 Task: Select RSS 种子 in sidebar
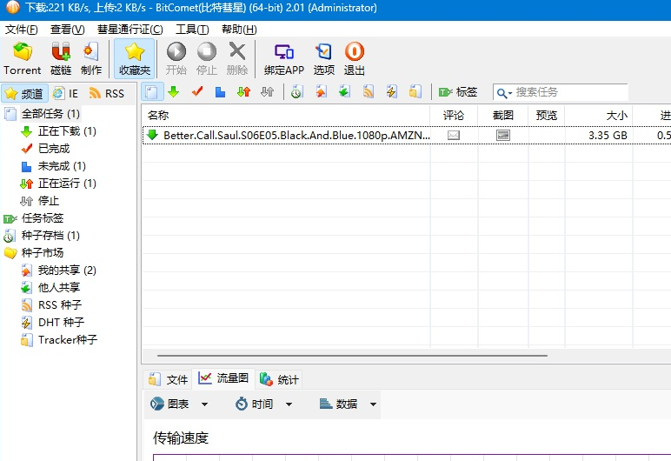pyautogui.click(x=59, y=304)
